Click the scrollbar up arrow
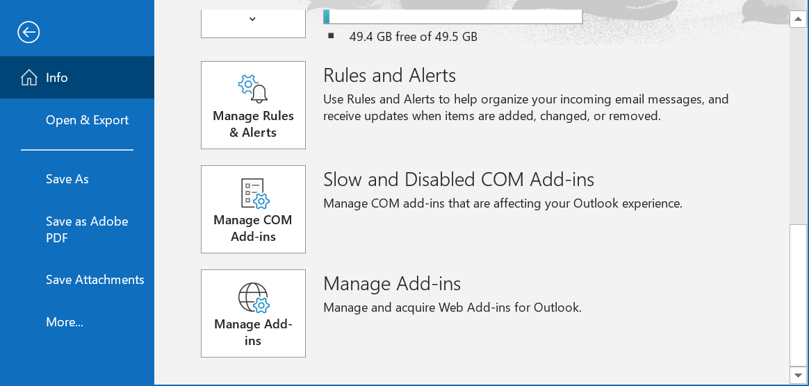The height and width of the screenshot is (386, 809). pos(799,19)
